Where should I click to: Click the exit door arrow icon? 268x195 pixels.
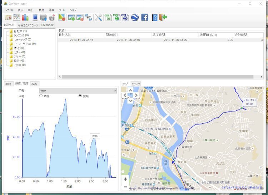[163, 17]
